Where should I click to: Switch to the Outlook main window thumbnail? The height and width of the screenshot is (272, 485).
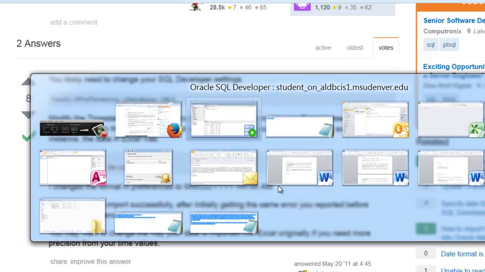[375, 119]
